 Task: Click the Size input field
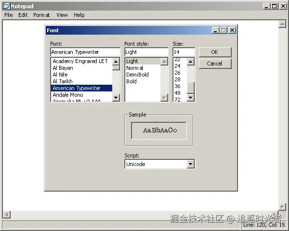pyautogui.click(x=184, y=52)
